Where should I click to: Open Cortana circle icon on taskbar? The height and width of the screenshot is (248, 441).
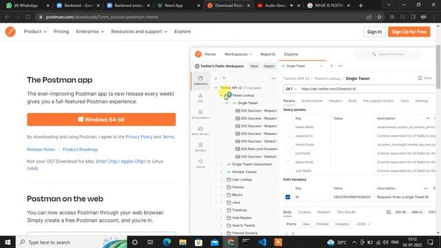click(135, 242)
